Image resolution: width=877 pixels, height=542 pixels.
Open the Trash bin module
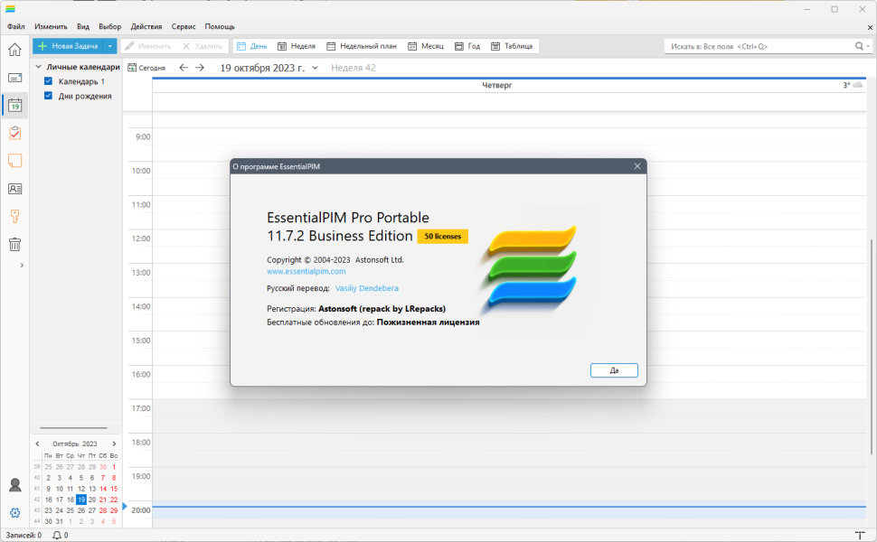(14, 244)
